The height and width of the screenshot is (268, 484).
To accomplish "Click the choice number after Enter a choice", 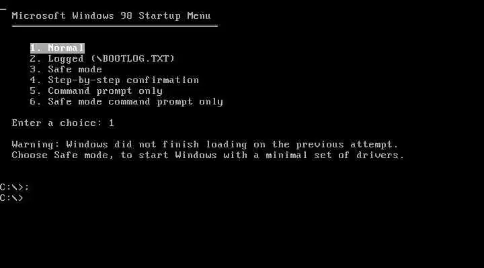I will coord(111,123).
